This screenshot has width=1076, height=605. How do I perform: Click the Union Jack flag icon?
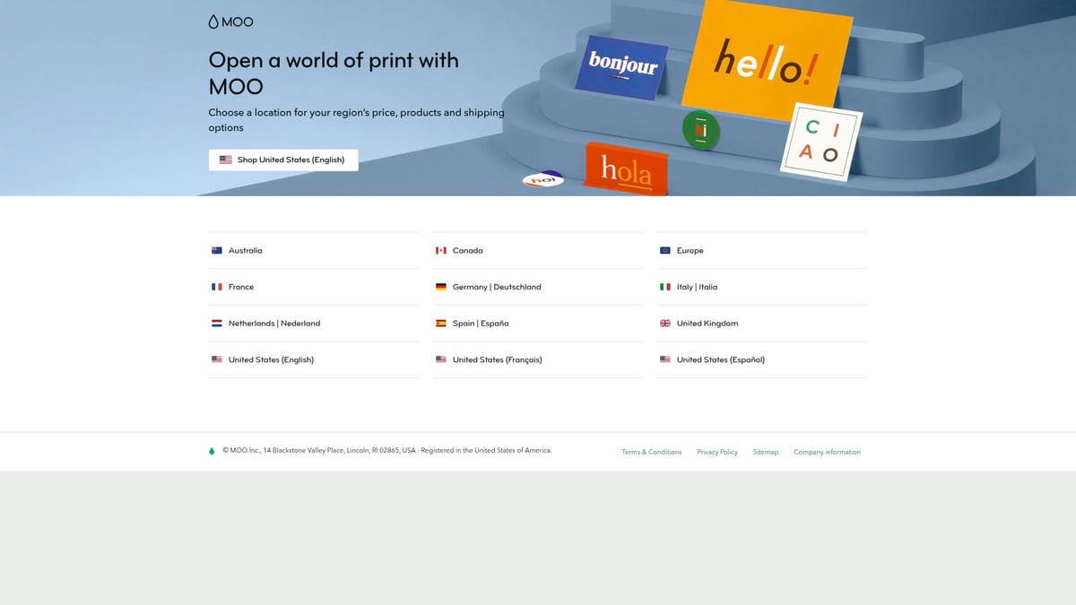[x=664, y=323]
